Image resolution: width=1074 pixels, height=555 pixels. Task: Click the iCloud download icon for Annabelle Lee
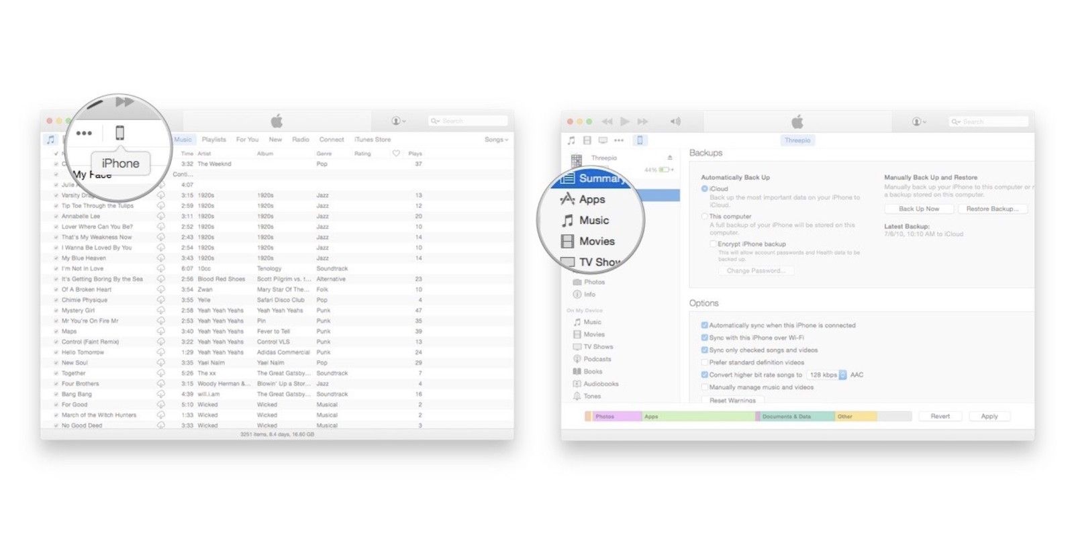coord(161,216)
